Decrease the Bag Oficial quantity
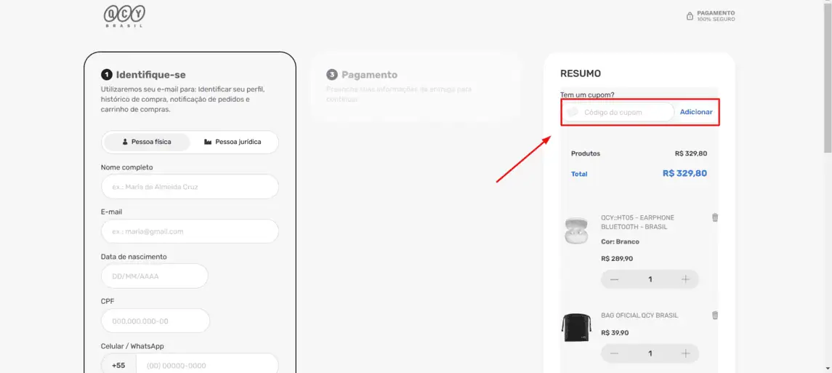The width and height of the screenshot is (832, 373). tap(615, 353)
